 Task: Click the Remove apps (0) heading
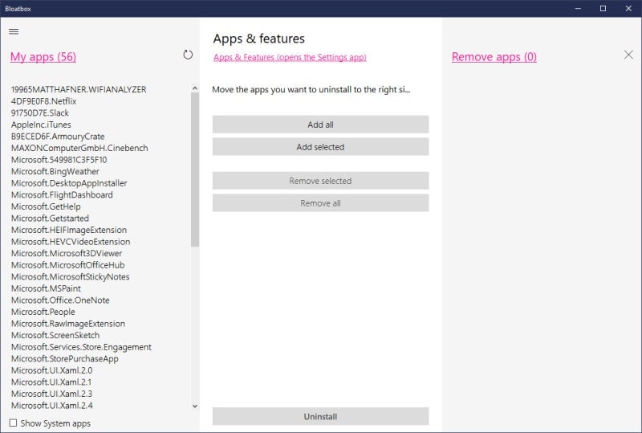494,57
